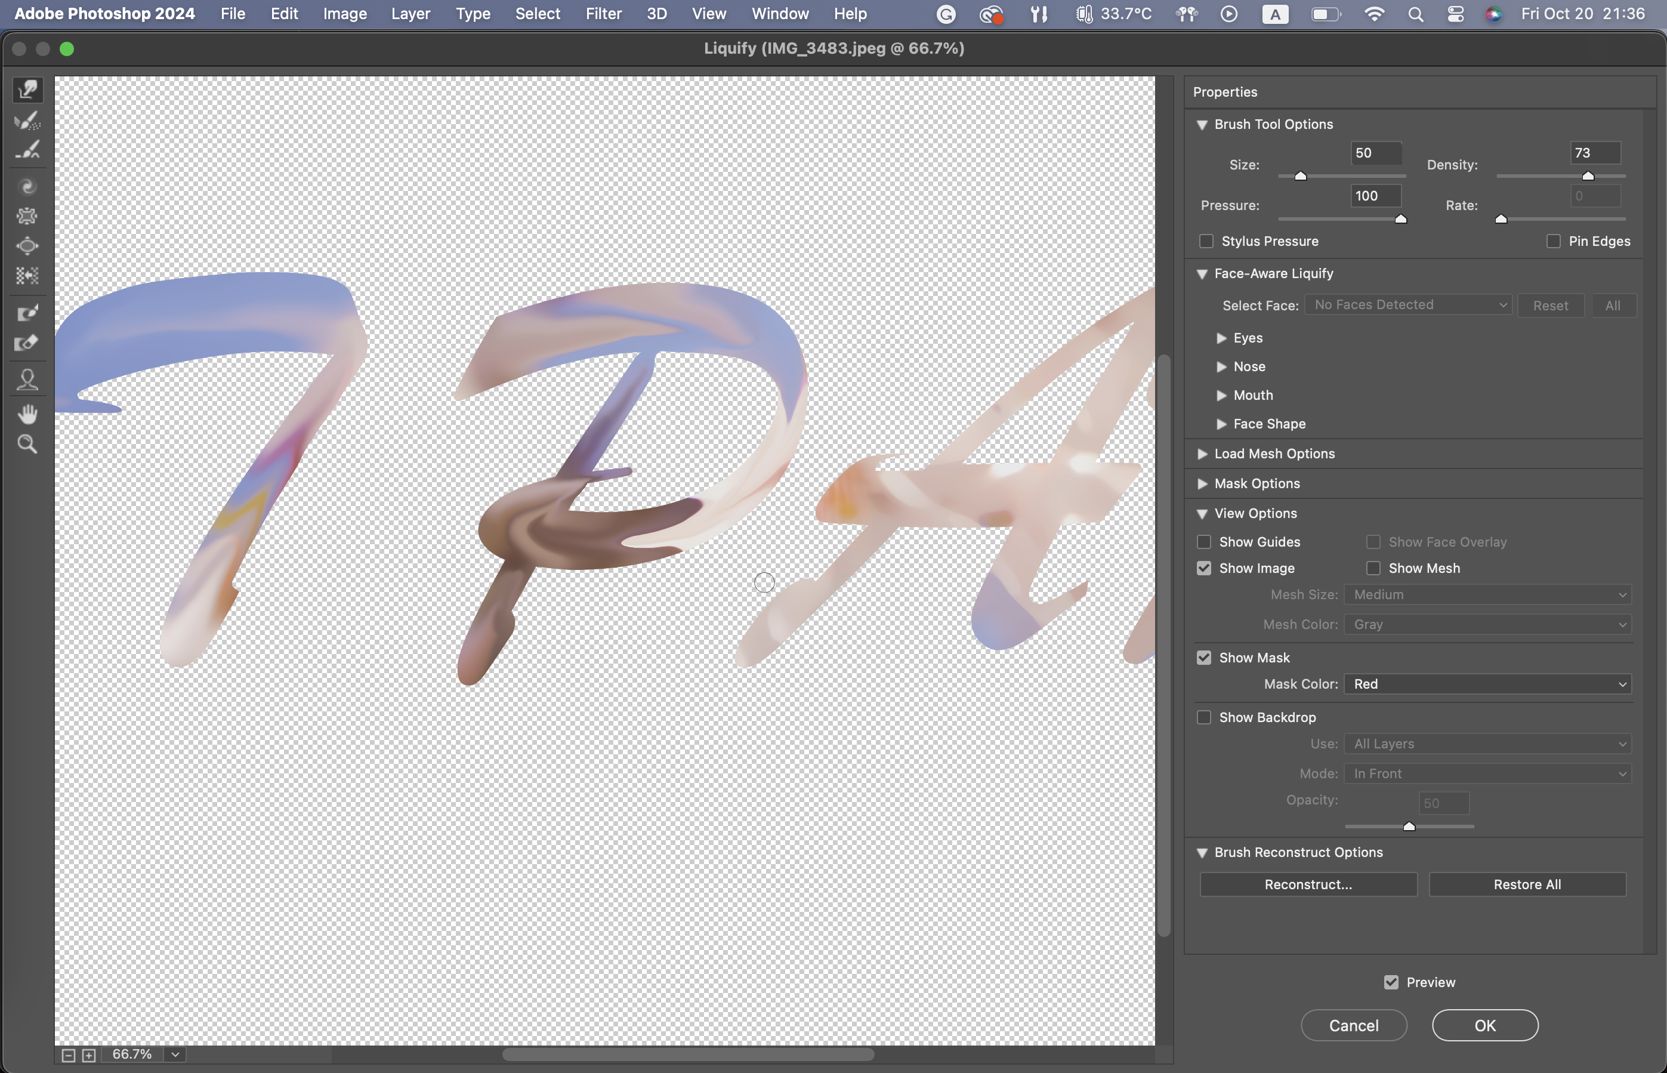
Task: Select the Twirl Clockwise tool
Action: pos(28,187)
